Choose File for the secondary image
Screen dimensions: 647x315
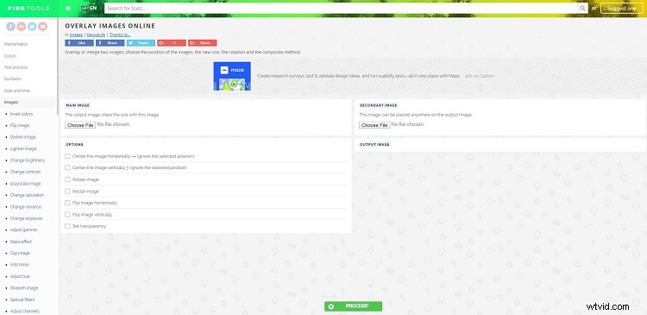click(x=374, y=125)
